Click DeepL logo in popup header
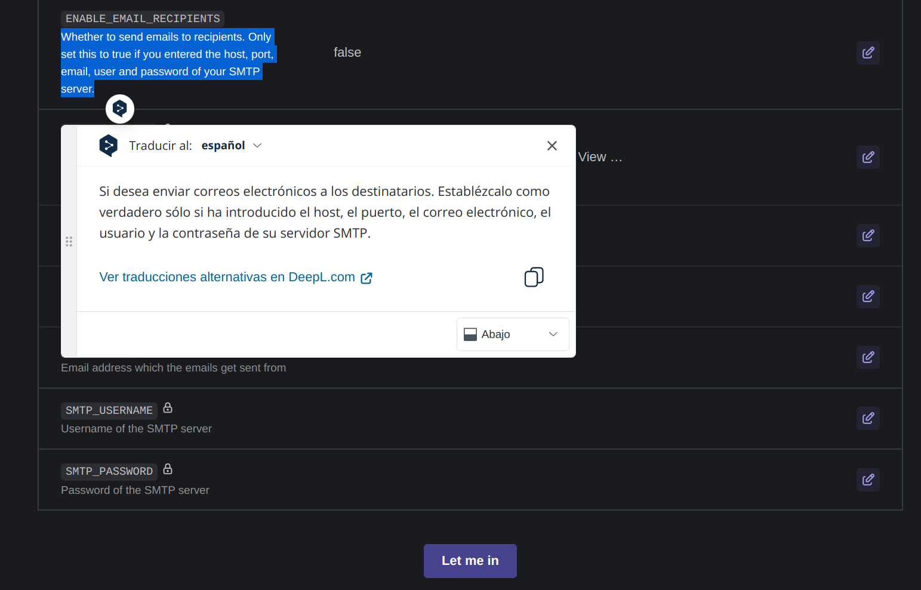The height and width of the screenshot is (590, 921). point(109,146)
